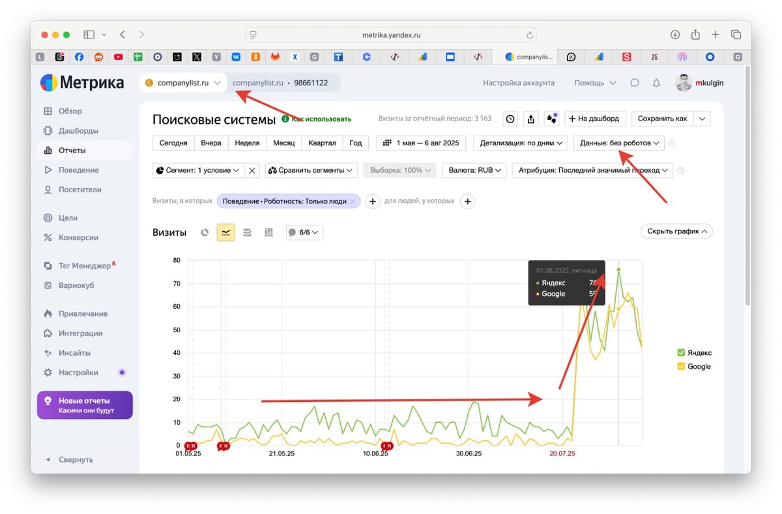Open Дашборды in the sidebar
This screenshot has height=514, width=782.
(70, 130)
